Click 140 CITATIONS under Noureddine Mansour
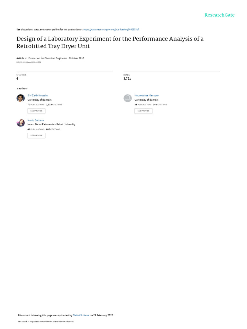This screenshot has width=247, height=329. click(x=160, y=104)
